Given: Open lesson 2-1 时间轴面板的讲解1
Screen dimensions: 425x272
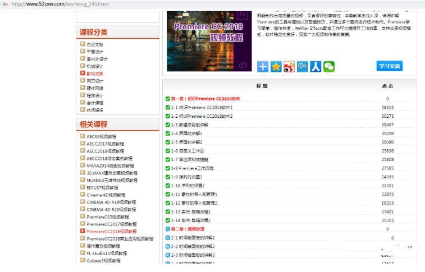Looking at the screenshot, I should coord(193,238).
